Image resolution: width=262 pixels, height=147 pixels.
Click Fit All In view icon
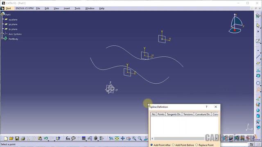(x=117, y=138)
